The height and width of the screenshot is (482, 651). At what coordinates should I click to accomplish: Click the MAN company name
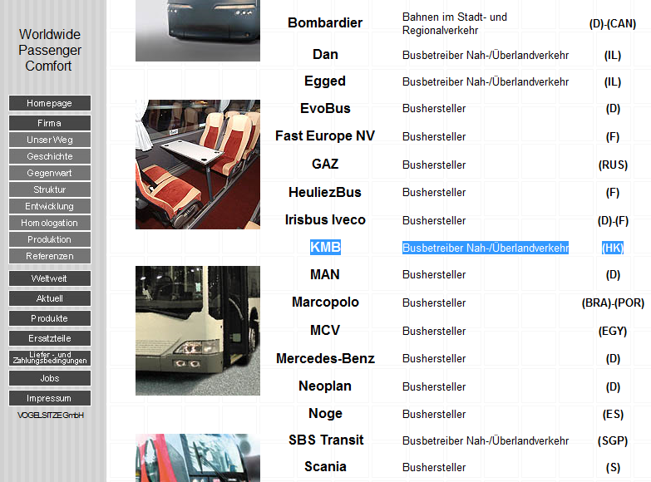(x=325, y=274)
